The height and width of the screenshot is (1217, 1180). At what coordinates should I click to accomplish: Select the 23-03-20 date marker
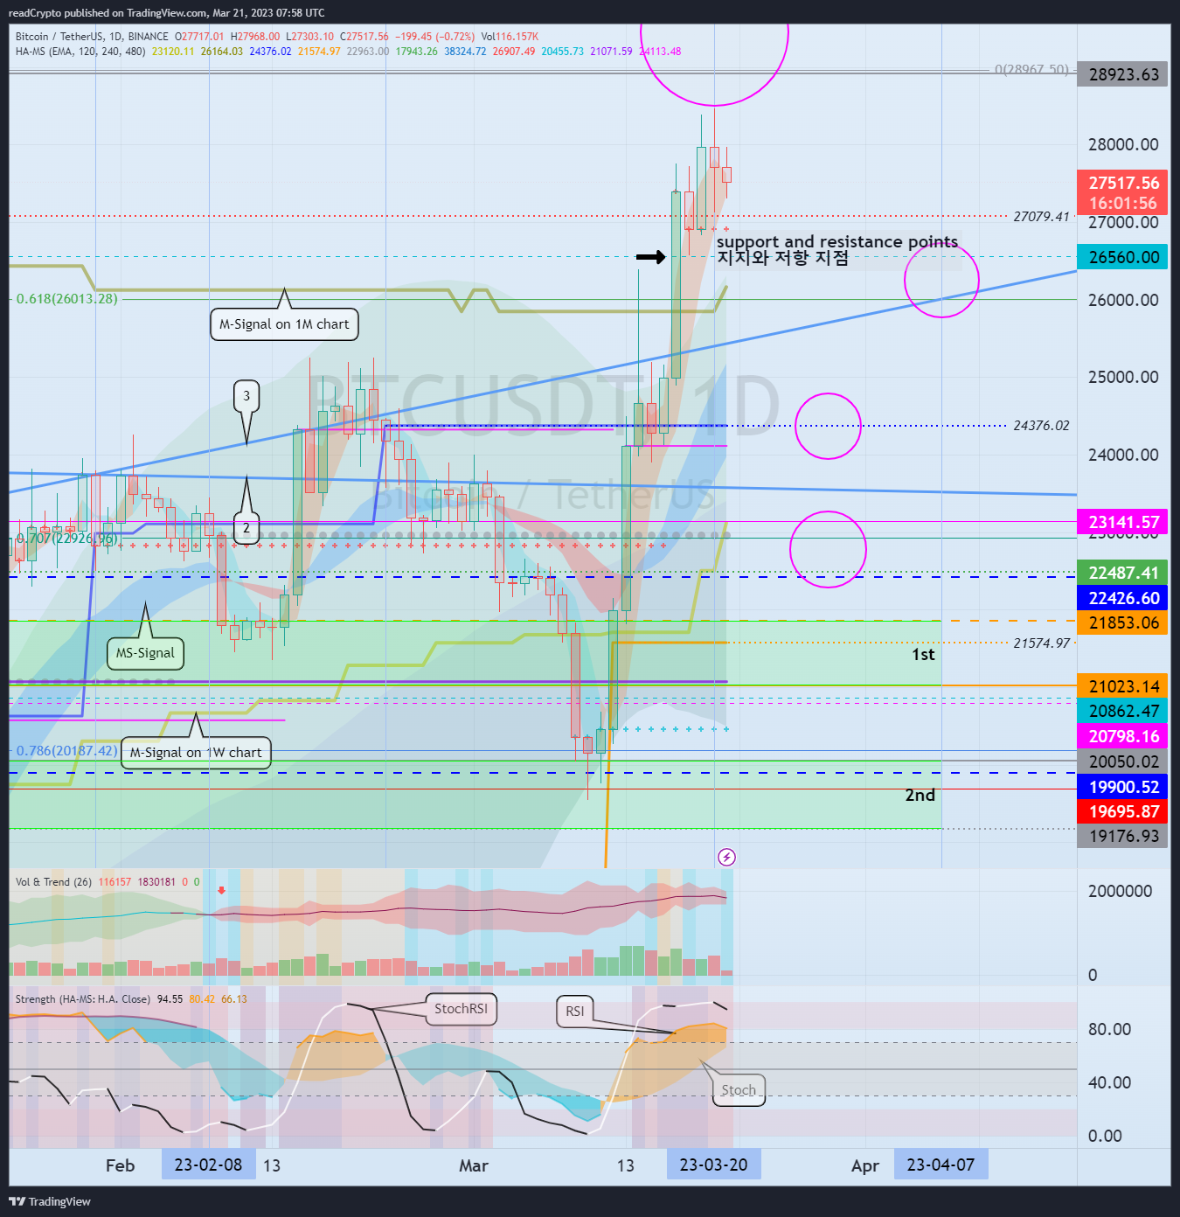pyautogui.click(x=713, y=1165)
